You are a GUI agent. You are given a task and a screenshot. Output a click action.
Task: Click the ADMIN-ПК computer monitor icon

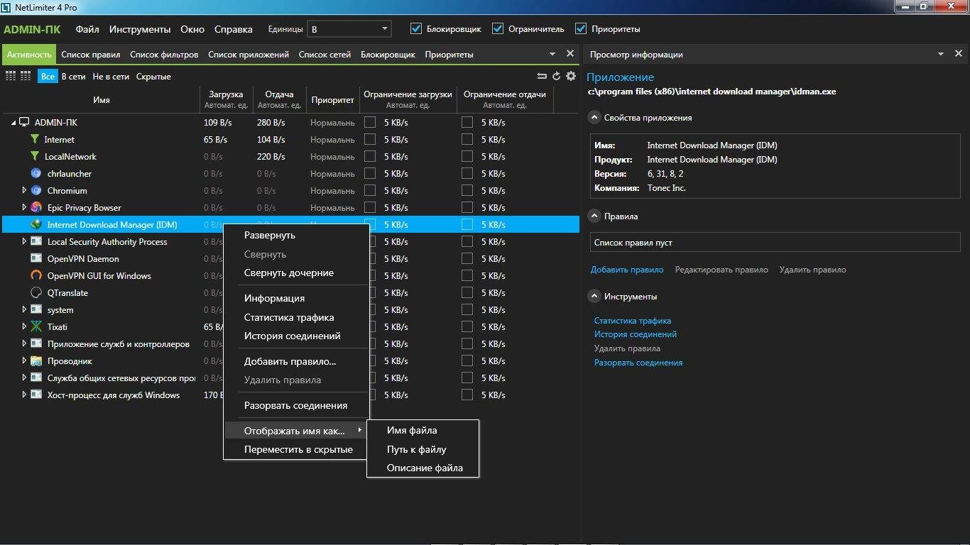tap(24, 123)
